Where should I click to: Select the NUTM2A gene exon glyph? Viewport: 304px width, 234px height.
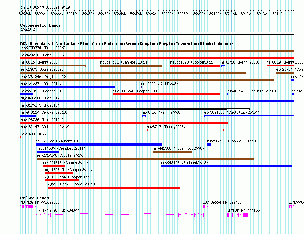coord(28,206)
